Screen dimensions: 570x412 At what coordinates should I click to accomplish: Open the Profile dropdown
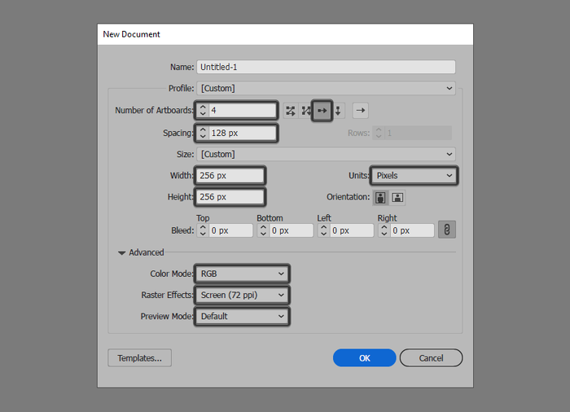click(x=325, y=88)
